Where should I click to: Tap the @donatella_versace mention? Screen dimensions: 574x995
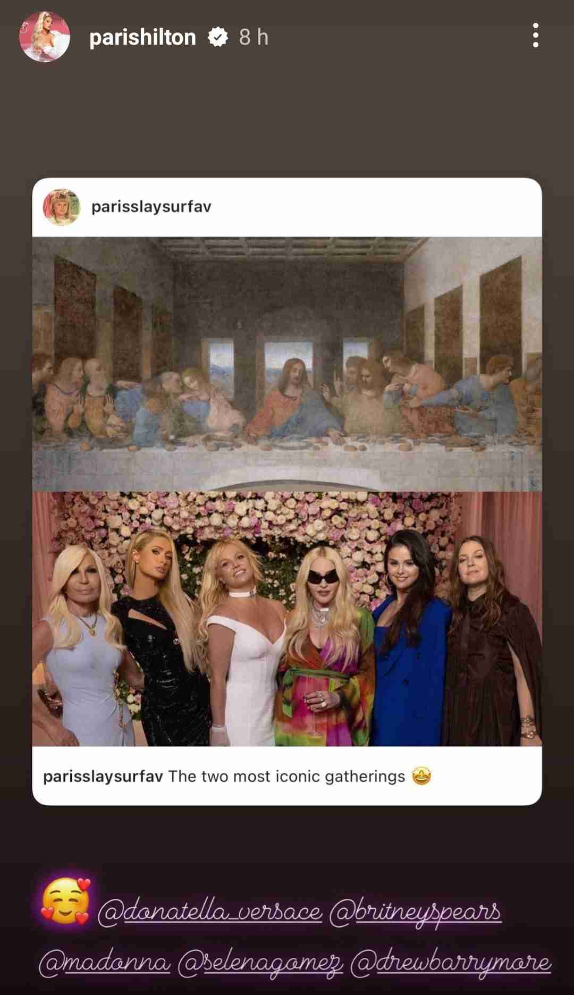coord(210,912)
